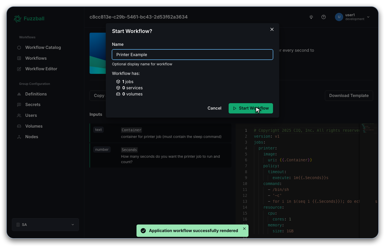Click the lightbulb theme icon in header

tap(311, 17)
